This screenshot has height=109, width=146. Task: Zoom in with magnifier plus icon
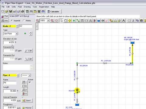click(x=52, y=21)
